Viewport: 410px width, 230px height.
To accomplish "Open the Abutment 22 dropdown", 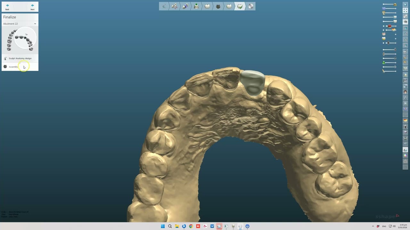I will point(20,24).
